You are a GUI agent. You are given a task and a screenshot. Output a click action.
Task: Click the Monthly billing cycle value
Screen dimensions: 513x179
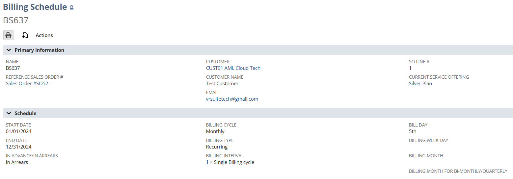215,131
